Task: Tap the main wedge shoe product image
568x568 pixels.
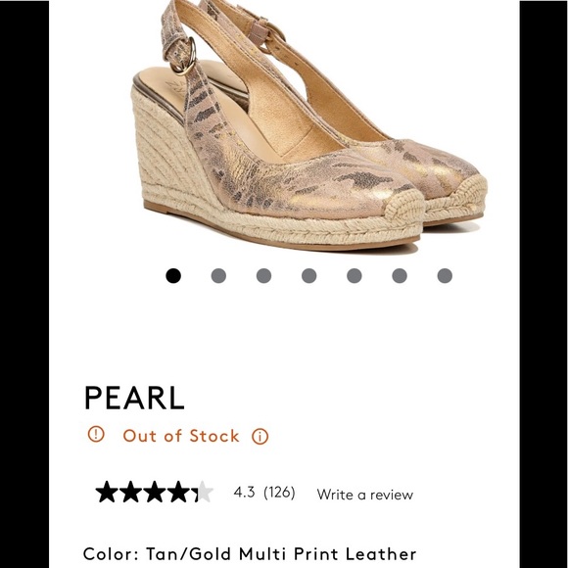Action: (309, 125)
